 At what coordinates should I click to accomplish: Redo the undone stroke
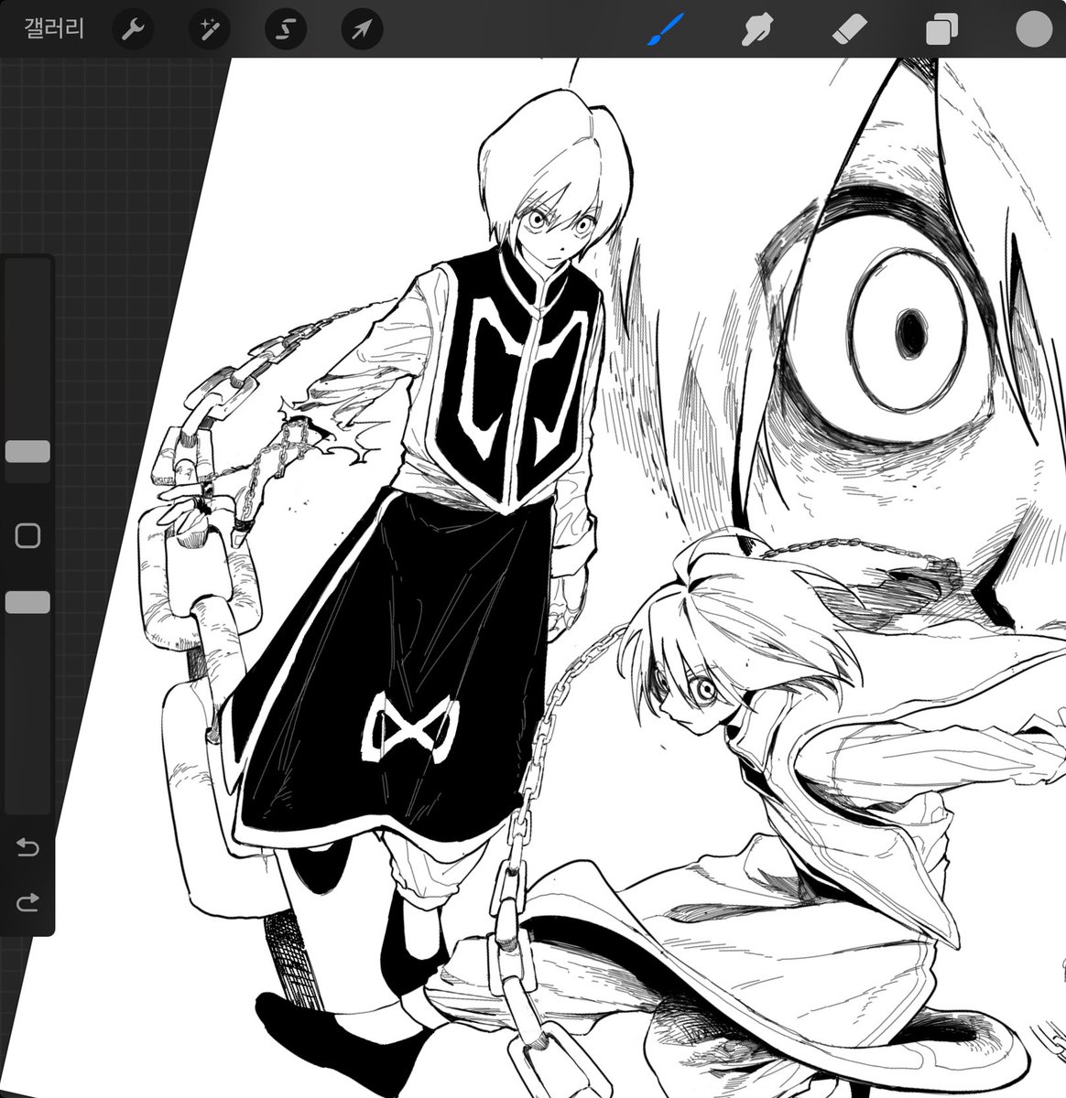click(x=27, y=900)
